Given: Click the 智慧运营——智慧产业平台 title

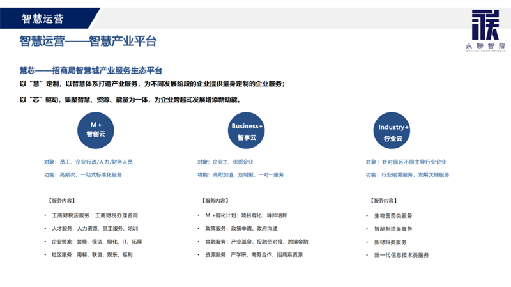Looking at the screenshot, I should [88, 42].
